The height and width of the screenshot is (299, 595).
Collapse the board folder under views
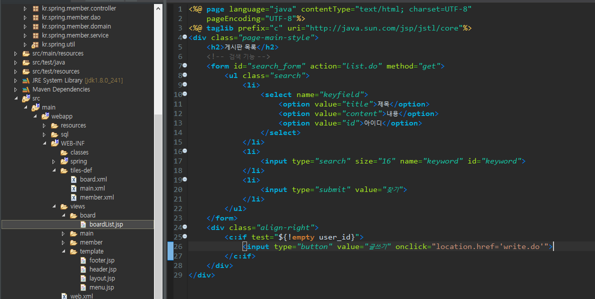coord(64,215)
